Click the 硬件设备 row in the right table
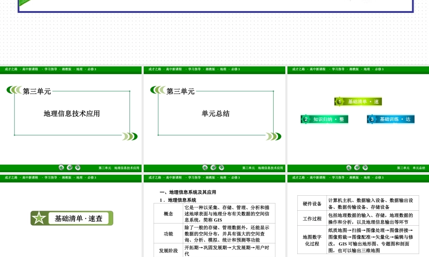 312,203
